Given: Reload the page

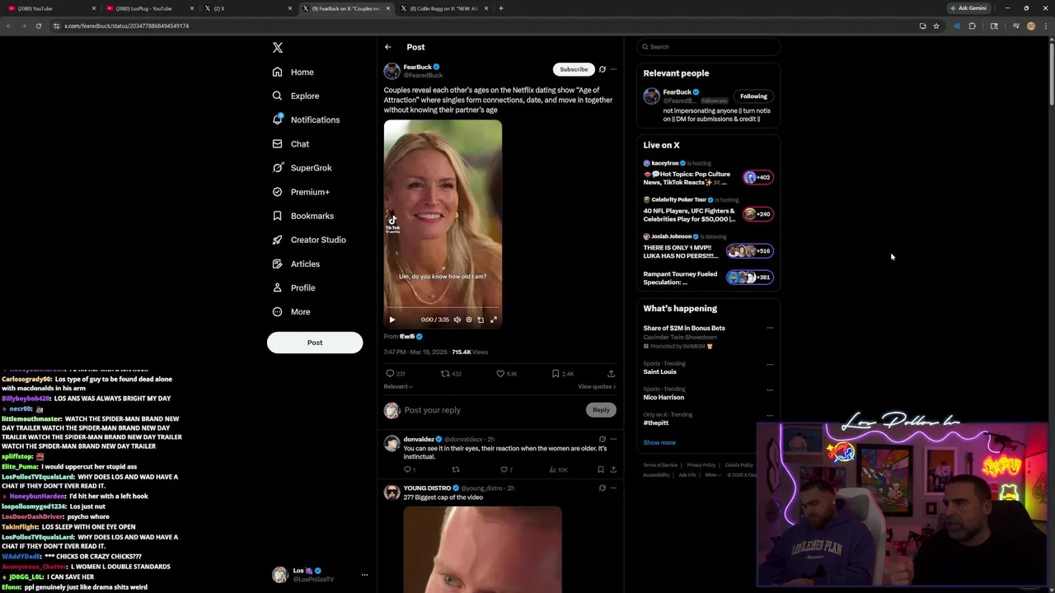Looking at the screenshot, I should (x=39, y=26).
